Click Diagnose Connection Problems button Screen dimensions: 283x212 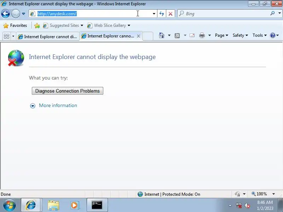[x=68, y=91]
